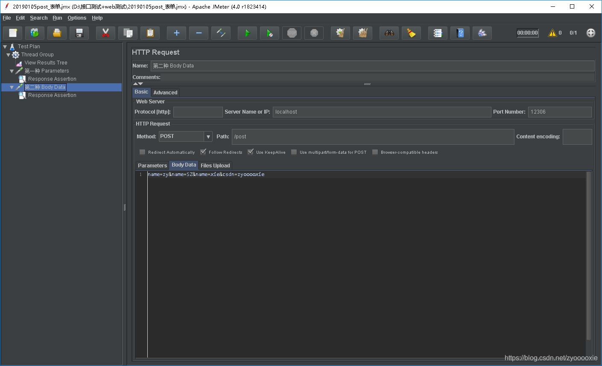
Task: Uncheck Use KeepAlive checkbox
Action: [251, 152]
